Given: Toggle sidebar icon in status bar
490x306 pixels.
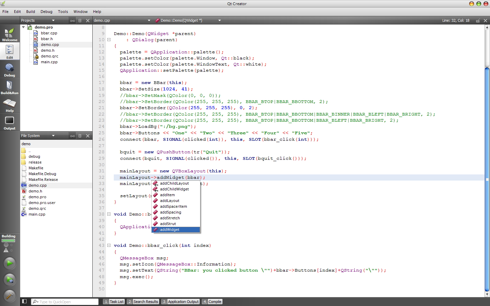Looking at the screenshot, I should click(25, 301).
